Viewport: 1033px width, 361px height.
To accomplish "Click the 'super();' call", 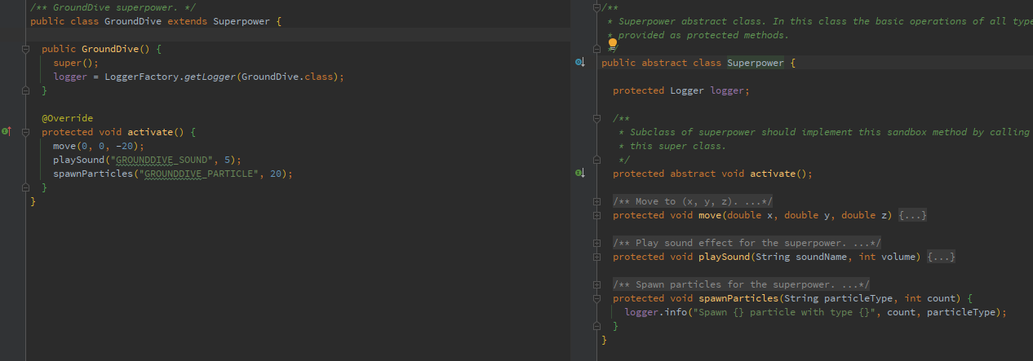I will 77,63.
